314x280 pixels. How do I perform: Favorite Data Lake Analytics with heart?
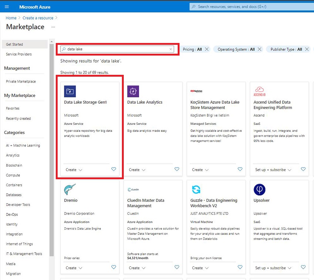pos(177,169)
